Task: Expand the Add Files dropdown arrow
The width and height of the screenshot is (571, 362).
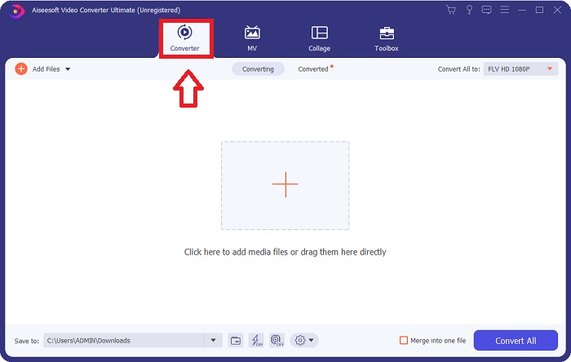Action: [x=68, y=69]
